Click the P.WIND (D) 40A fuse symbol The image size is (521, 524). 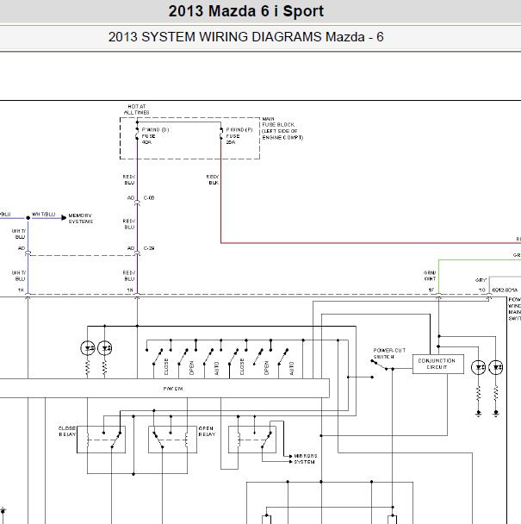coord(137,134)
